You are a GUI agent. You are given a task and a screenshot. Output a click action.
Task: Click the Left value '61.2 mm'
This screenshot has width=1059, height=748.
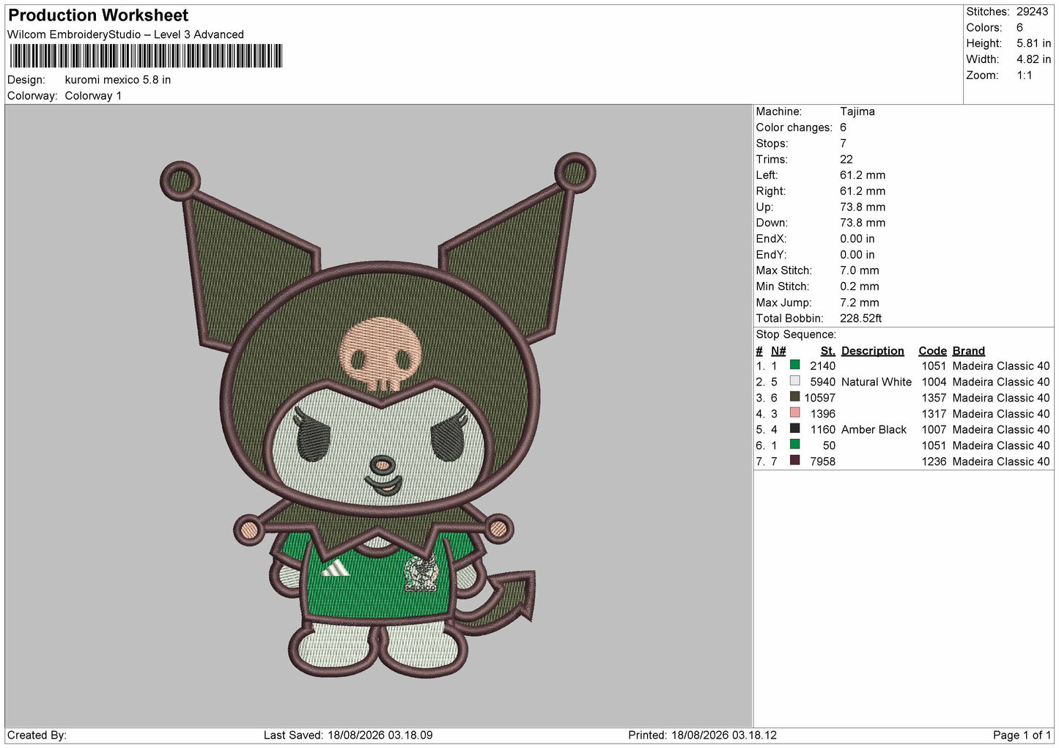(x=863, y=175)
